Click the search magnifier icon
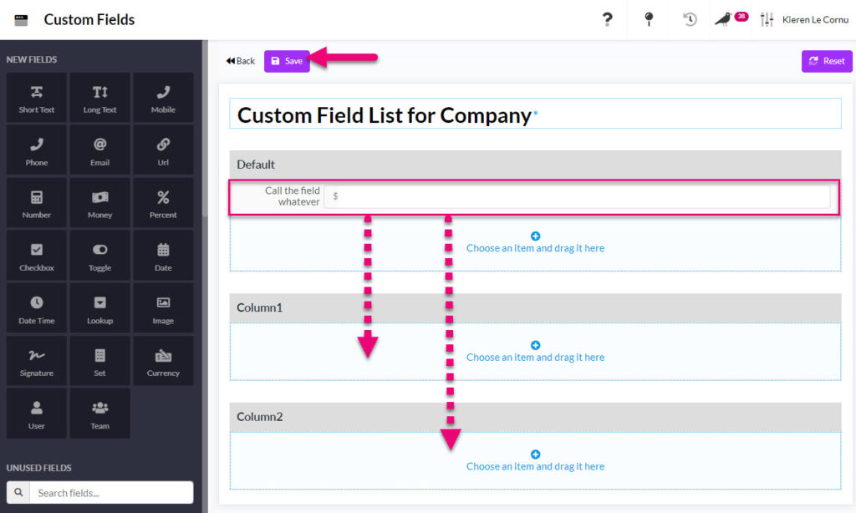 [x=18, y=492]
